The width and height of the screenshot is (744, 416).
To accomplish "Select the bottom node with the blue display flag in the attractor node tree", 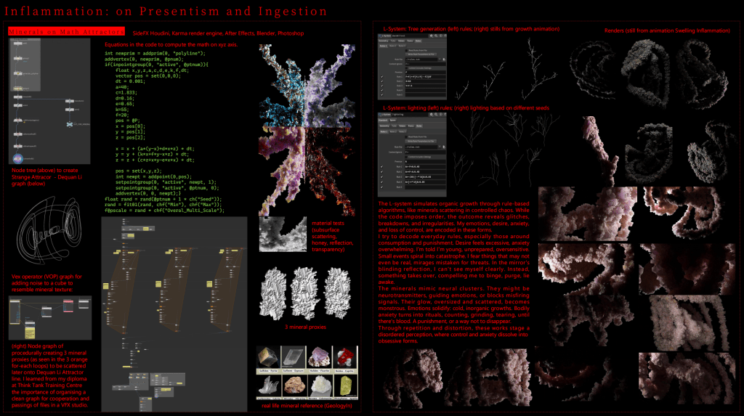I will (x=17, y=158).
